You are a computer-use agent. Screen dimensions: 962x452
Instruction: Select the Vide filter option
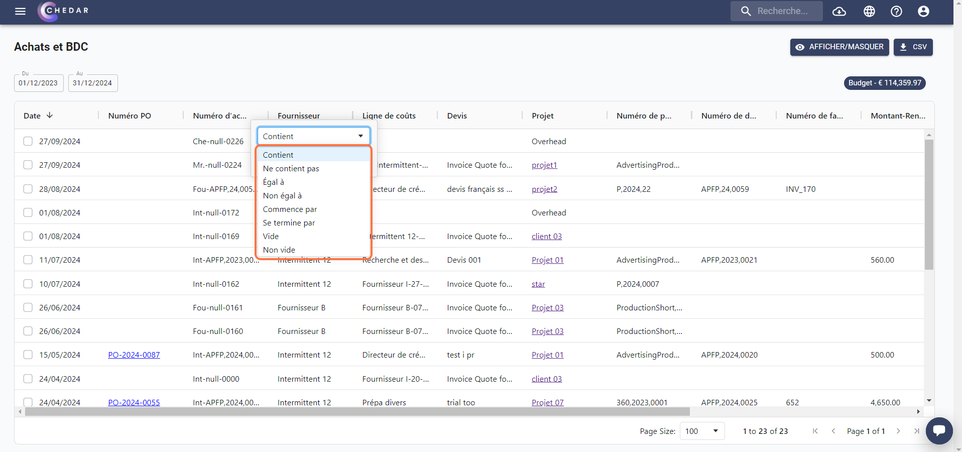314,236
